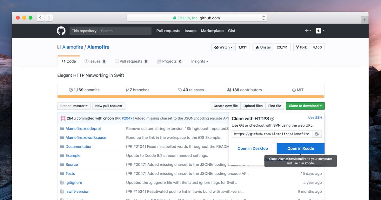Click the committer avatar for 2h4u
Screen dimensions: 381x200
[x=63, y=118]
